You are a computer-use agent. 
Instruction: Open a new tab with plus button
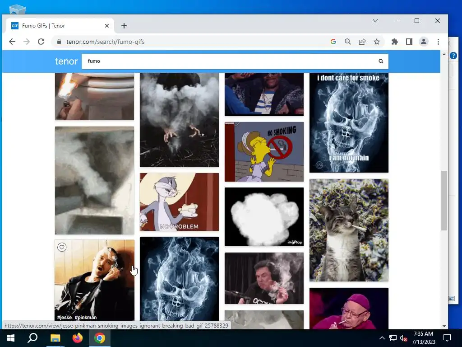(x=124, y=26)
